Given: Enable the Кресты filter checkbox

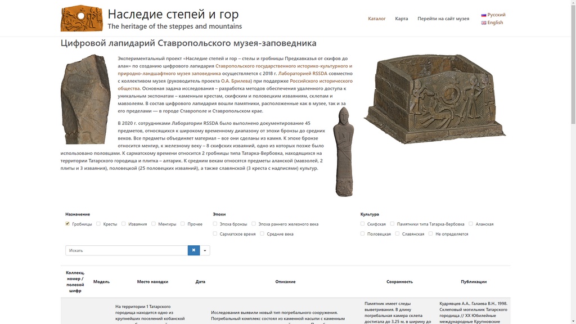Looking at the screenshot, I should (x=98, y=224).
